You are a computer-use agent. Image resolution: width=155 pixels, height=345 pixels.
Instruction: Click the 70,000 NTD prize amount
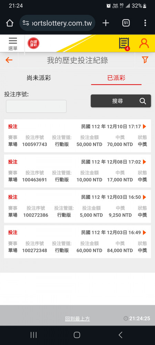(x=120, y=145)
